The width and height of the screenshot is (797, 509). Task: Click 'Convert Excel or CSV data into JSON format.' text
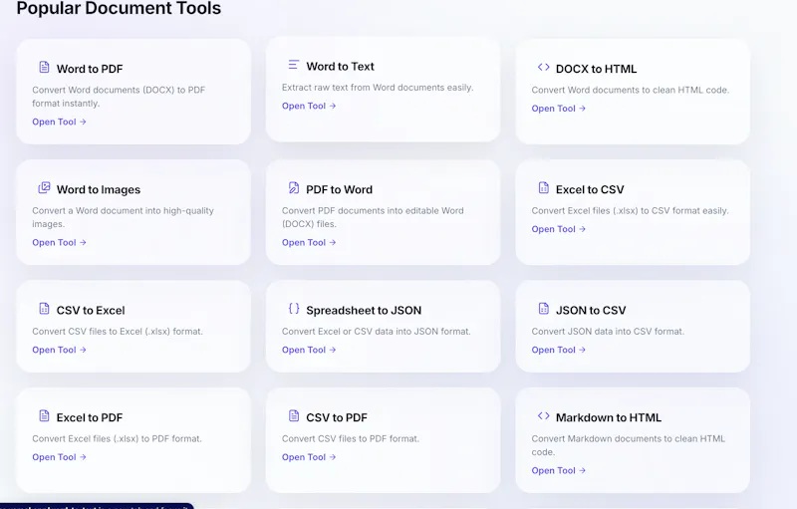pyautogui.click(x=377, y=332)
